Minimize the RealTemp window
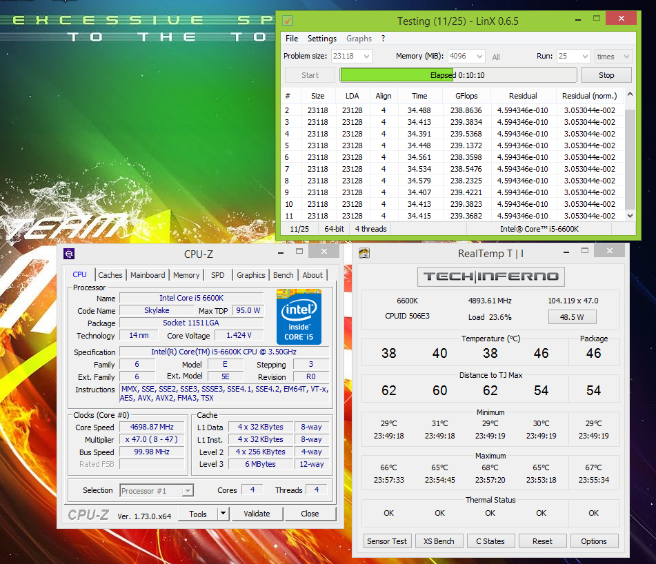The width and height of the screenshot is (656, 564). 566,252
